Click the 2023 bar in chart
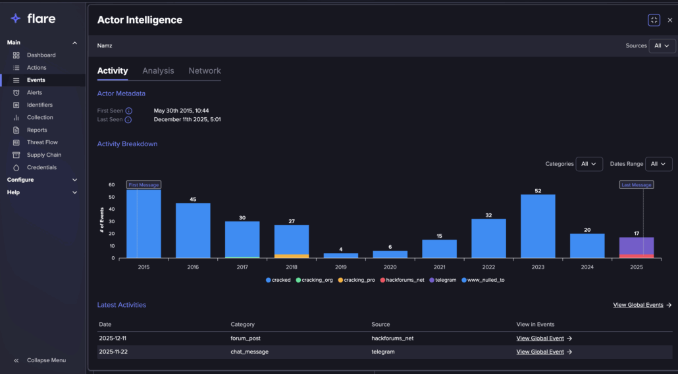Screen dimensions: 678x374 point(538,226)
